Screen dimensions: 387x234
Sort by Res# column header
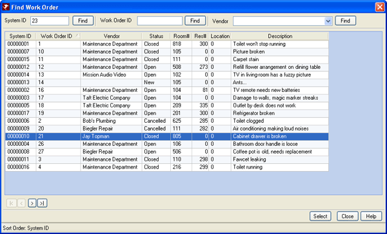pos(200,36)
